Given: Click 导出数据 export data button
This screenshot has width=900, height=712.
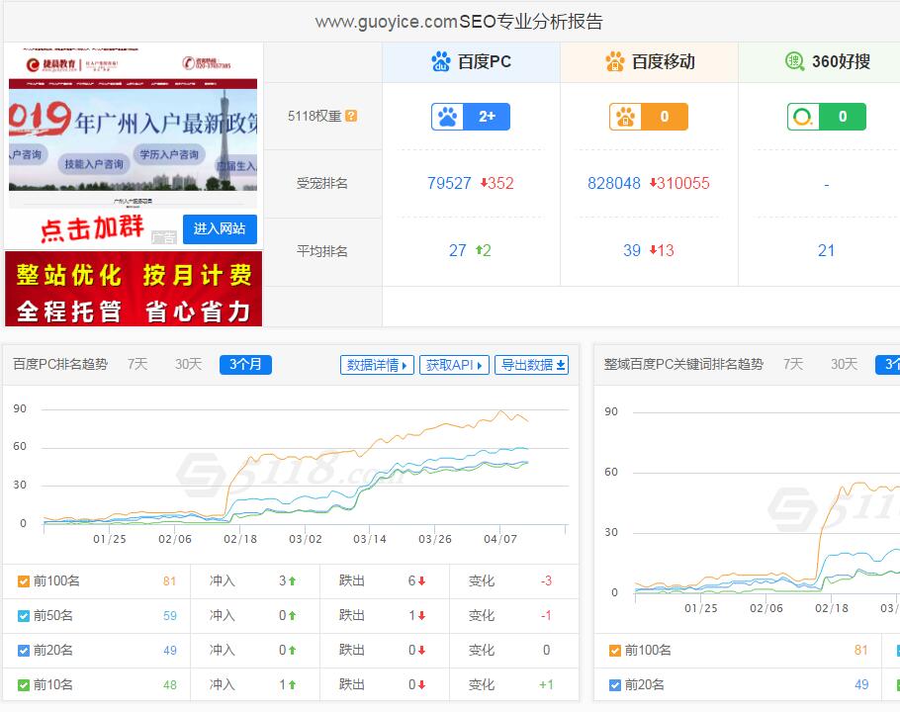Looking at the screenshot, I should [531, 365].
